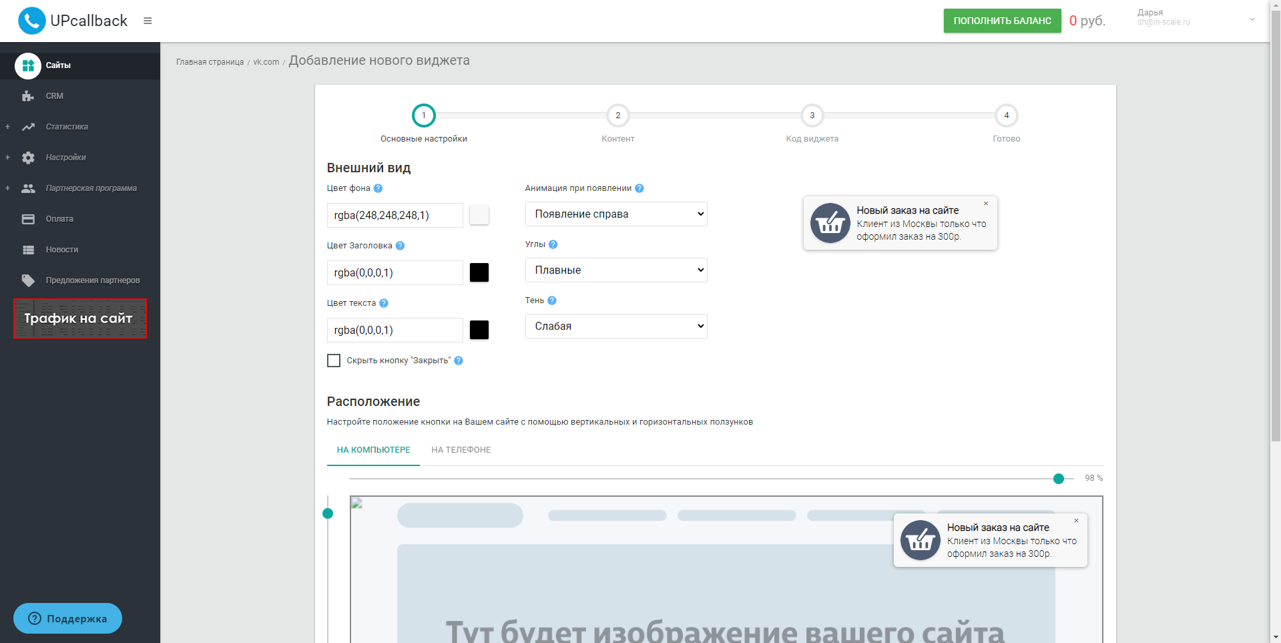This screenshot has height=643, width=1281.
Task: Click the Сайты widgets icon
Action: [28, 65]
